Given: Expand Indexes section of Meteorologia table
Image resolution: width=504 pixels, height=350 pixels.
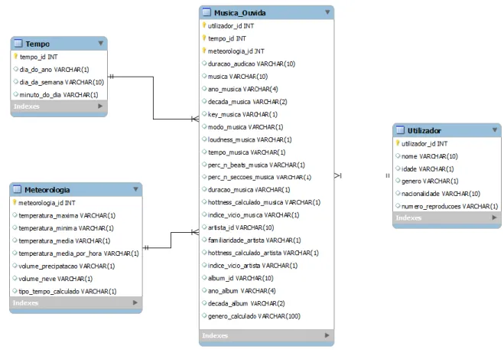Looking at the screenshot, I should click(x=135, y=303).
